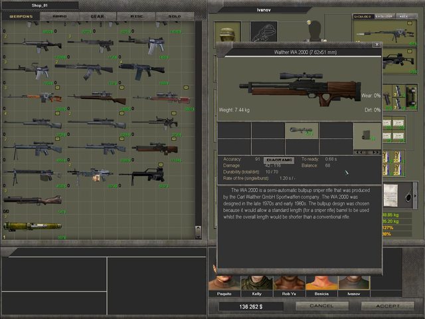Select the rifle with perforated barrel shroud
Screen dimensions: 425x319
[x=84, y=71]
